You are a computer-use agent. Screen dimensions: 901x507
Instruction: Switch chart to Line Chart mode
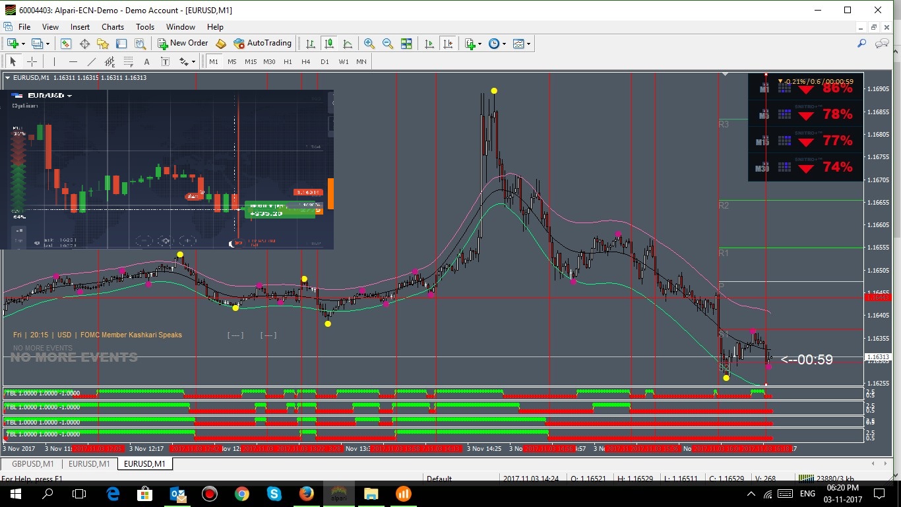tap(348, 44)
